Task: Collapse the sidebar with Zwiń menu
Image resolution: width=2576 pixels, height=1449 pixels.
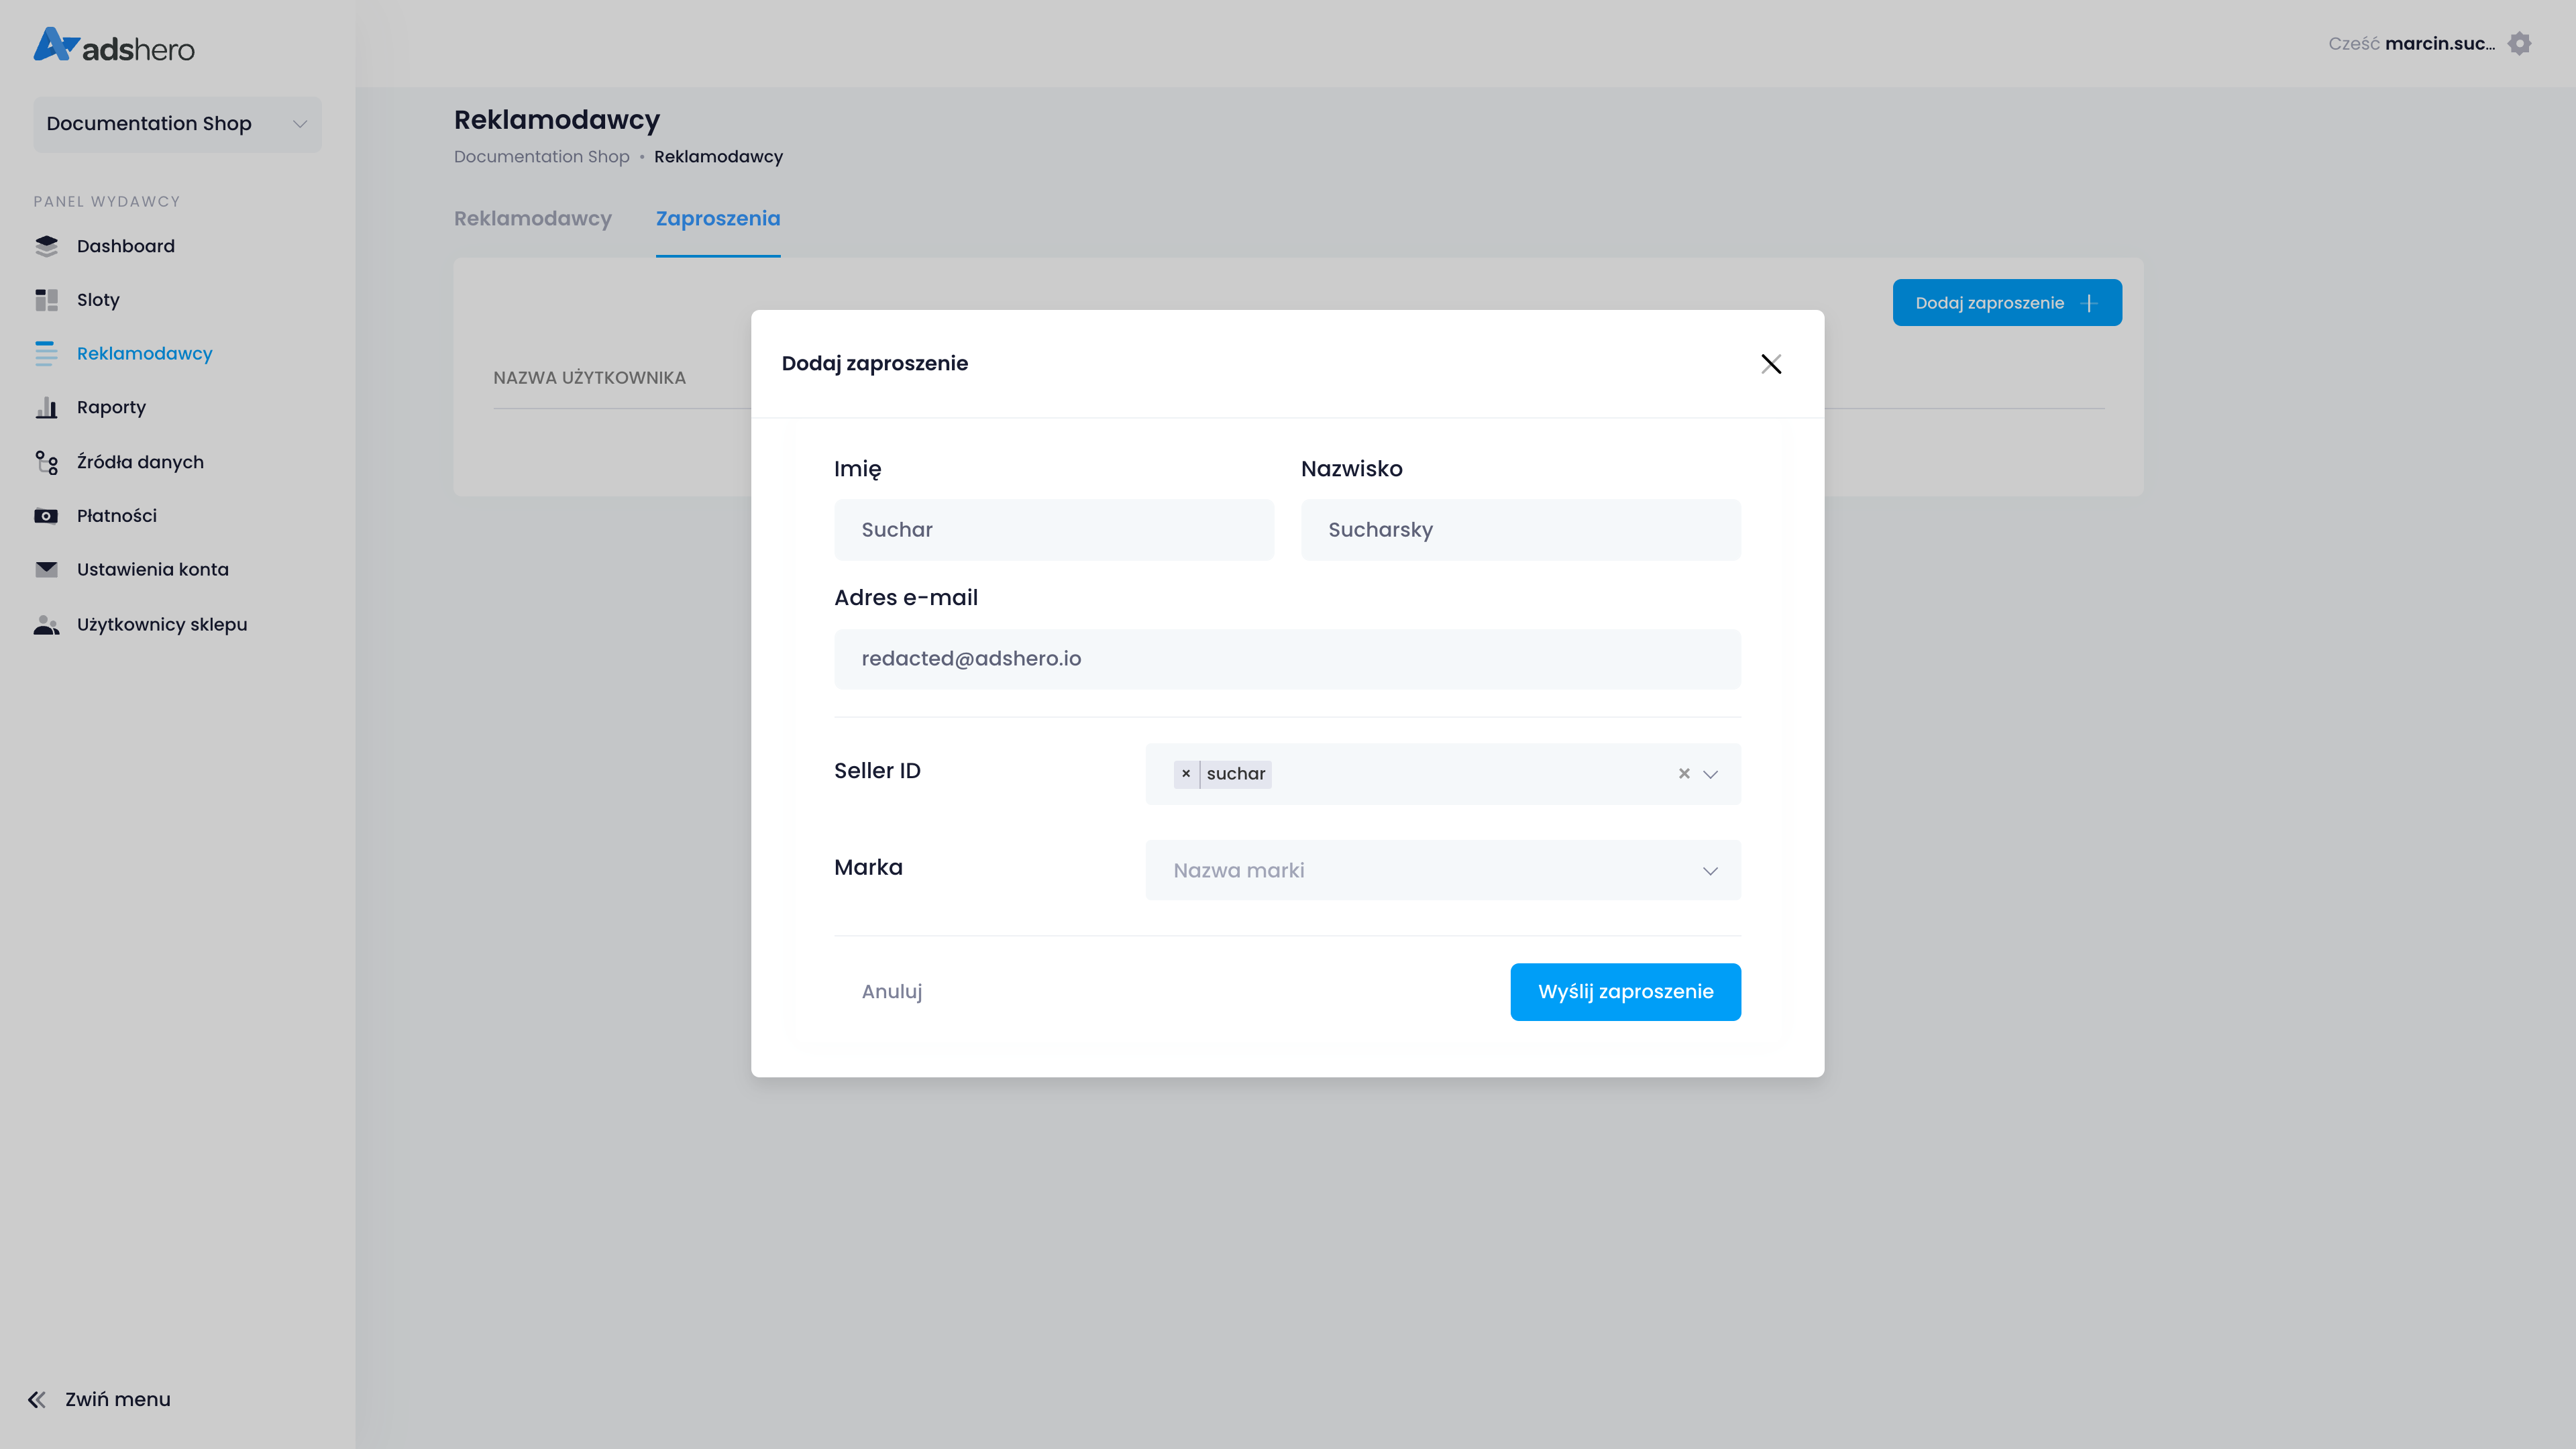Action: tap(99, 1399)
